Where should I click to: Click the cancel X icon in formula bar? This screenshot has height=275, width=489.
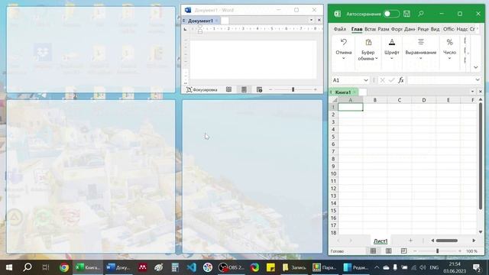point(383,80)
